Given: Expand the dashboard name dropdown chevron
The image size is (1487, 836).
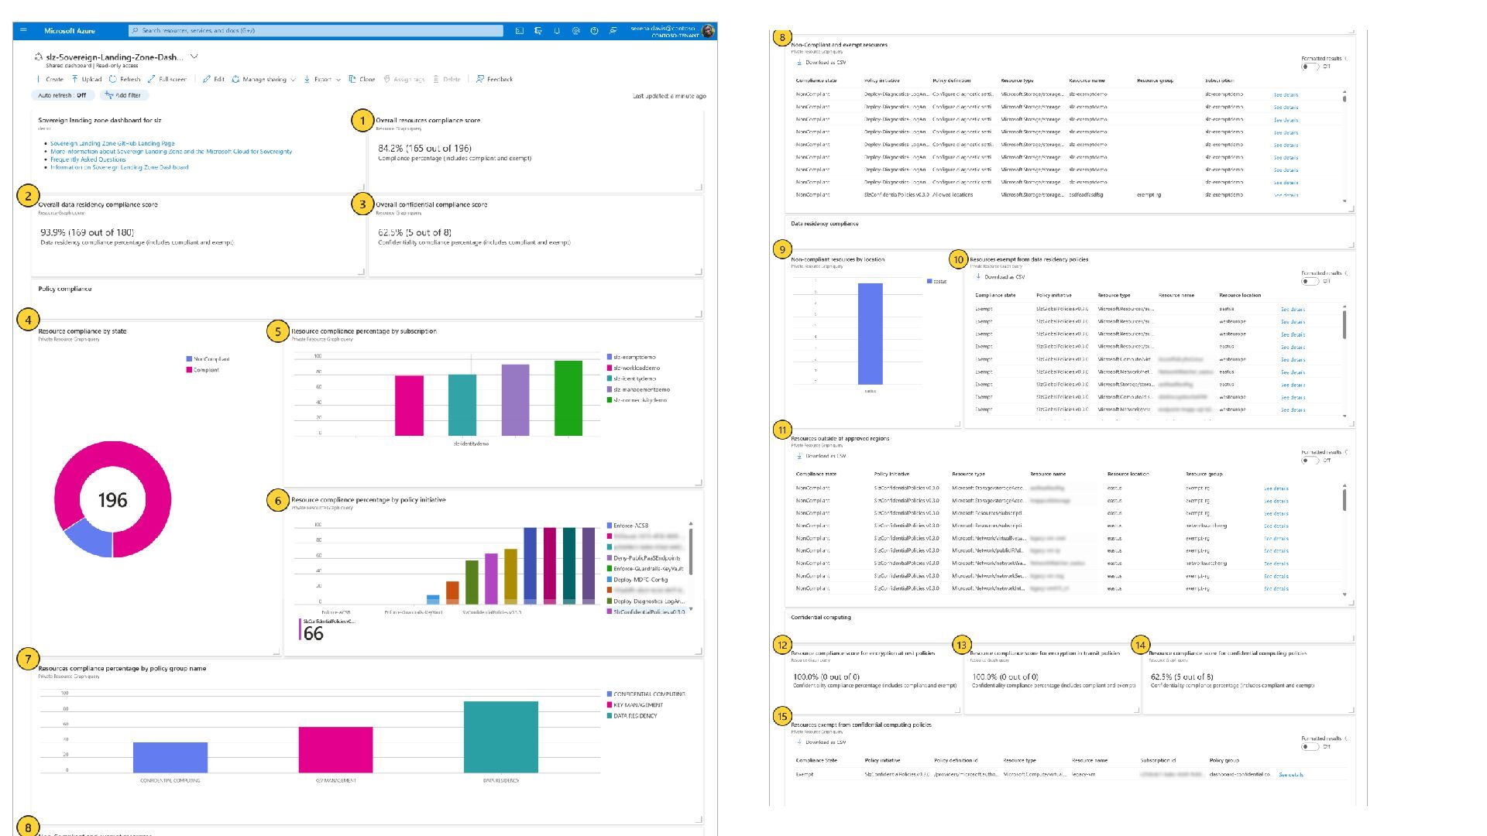Looking at the screenshot, I should click(x=194, y=57).
